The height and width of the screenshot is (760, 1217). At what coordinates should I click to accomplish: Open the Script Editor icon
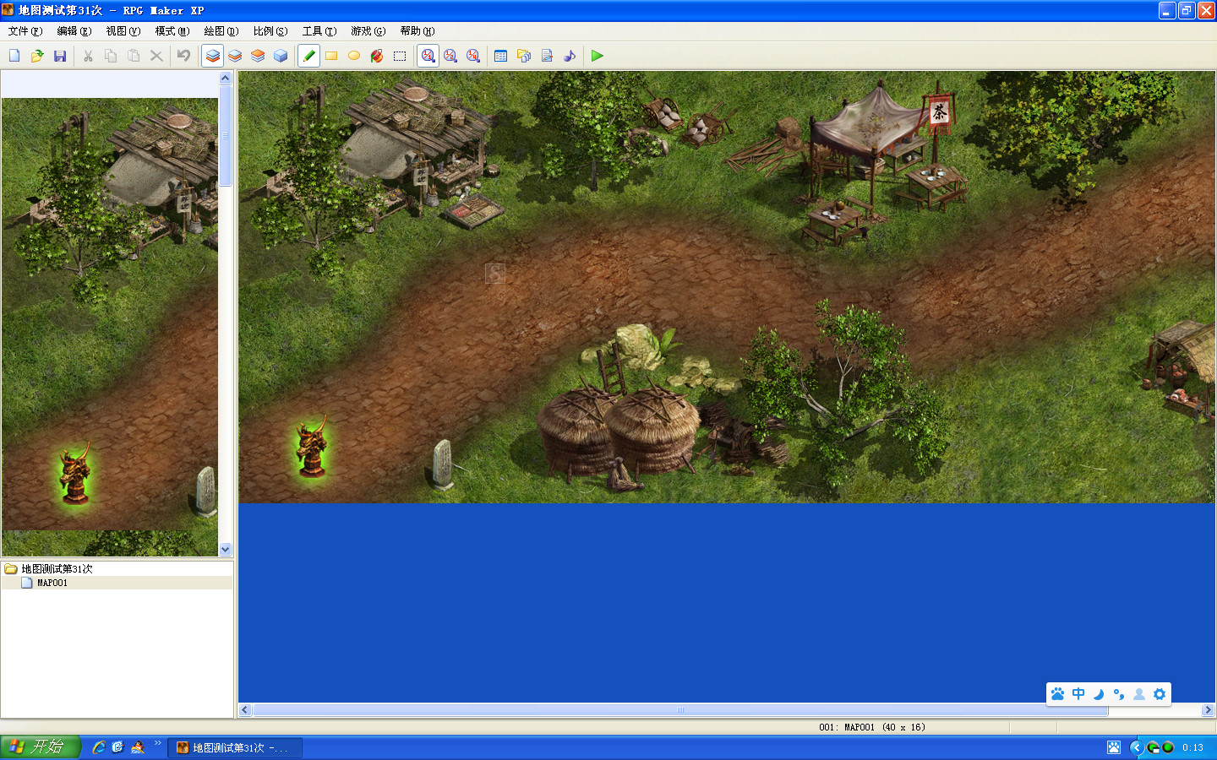(x=547, y=56)
